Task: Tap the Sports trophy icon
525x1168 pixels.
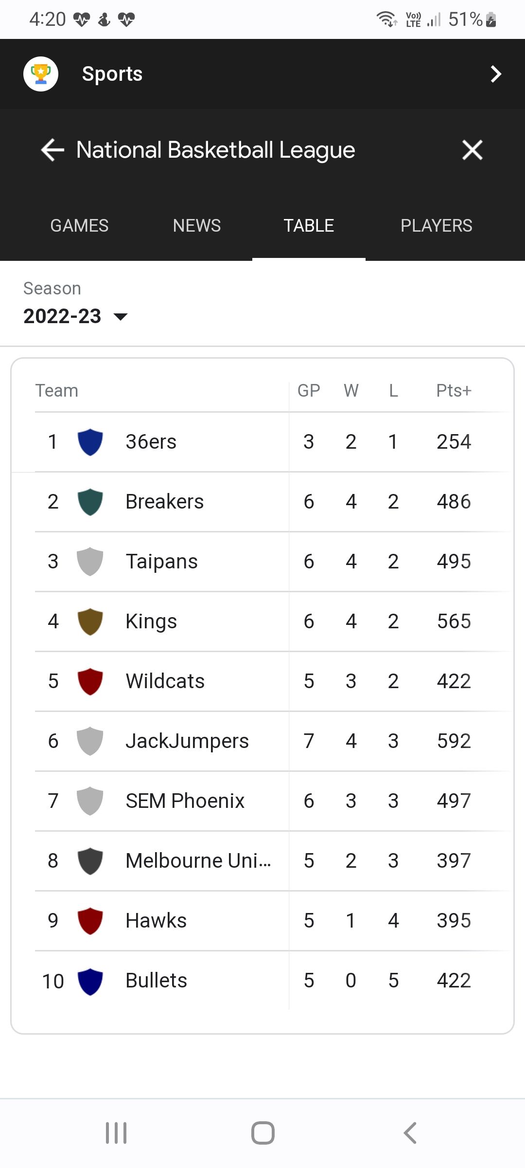Action: (x=41, y=74)
